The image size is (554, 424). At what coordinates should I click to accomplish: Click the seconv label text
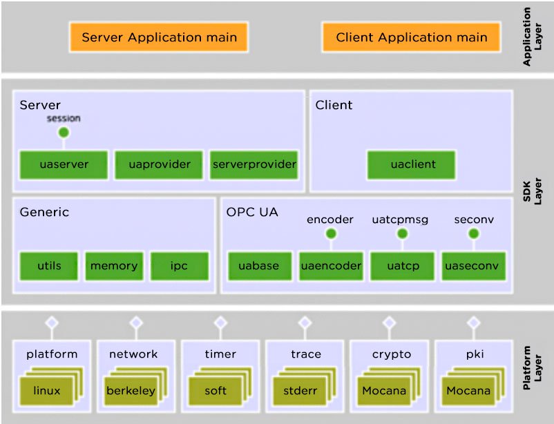[x=474, y=220]
